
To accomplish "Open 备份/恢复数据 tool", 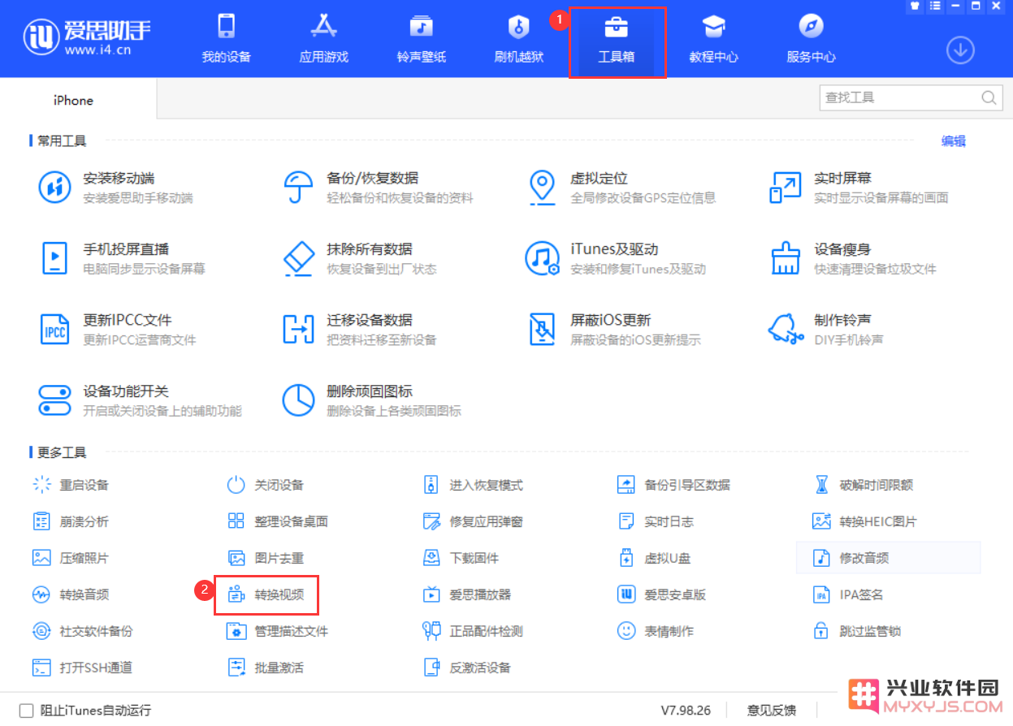I will pyautogui.click(x=377, y=187).
